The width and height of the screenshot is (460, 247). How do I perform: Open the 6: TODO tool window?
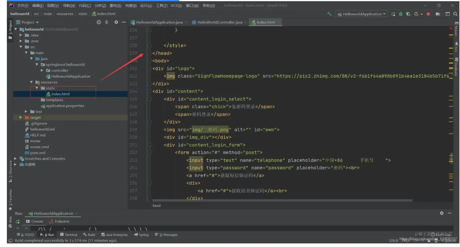25,235
